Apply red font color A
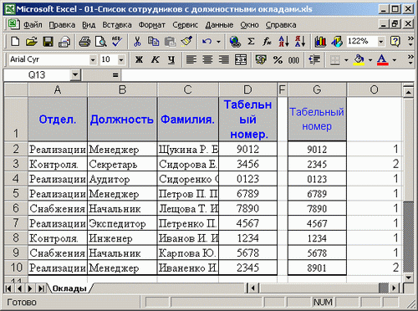 coord(383,59)
